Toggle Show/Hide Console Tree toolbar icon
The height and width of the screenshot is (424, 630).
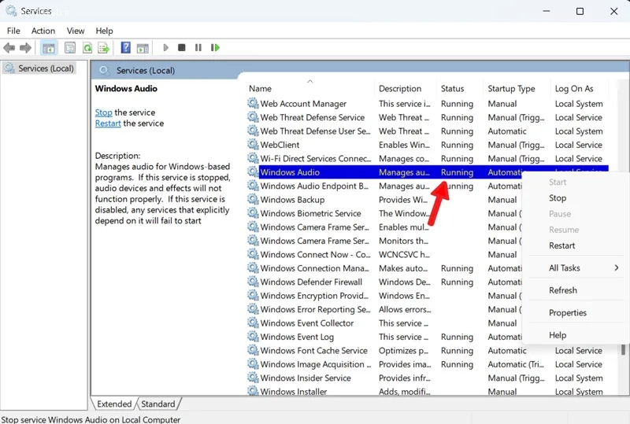coord(49,48)
